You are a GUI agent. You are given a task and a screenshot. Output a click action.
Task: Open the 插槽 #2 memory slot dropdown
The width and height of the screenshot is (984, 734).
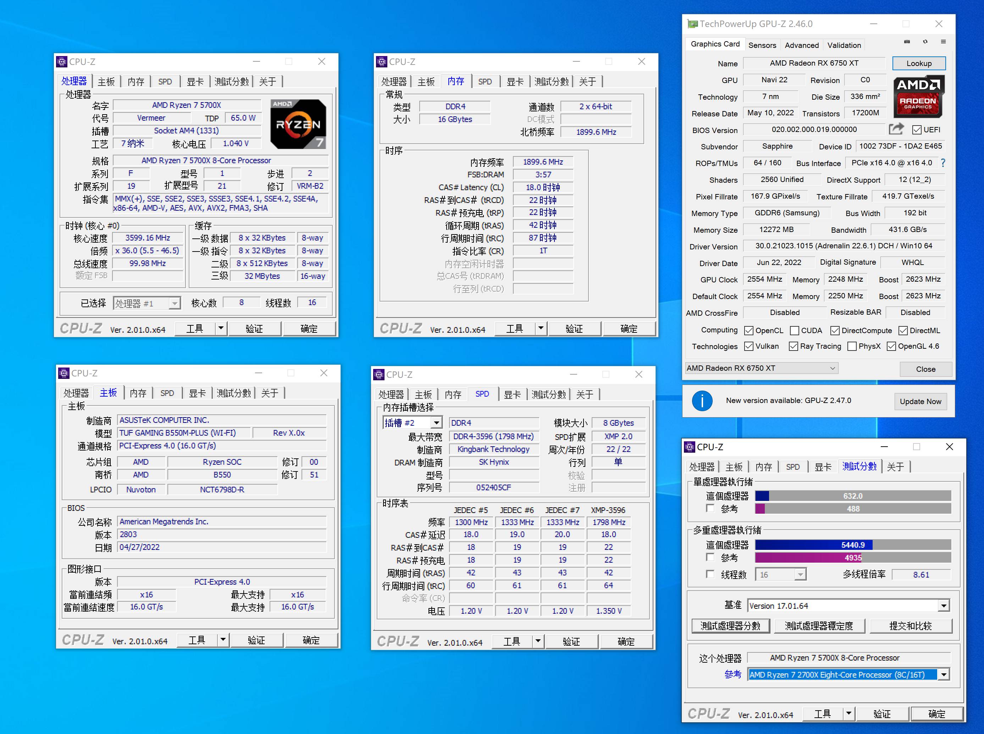tap(436, 422)
